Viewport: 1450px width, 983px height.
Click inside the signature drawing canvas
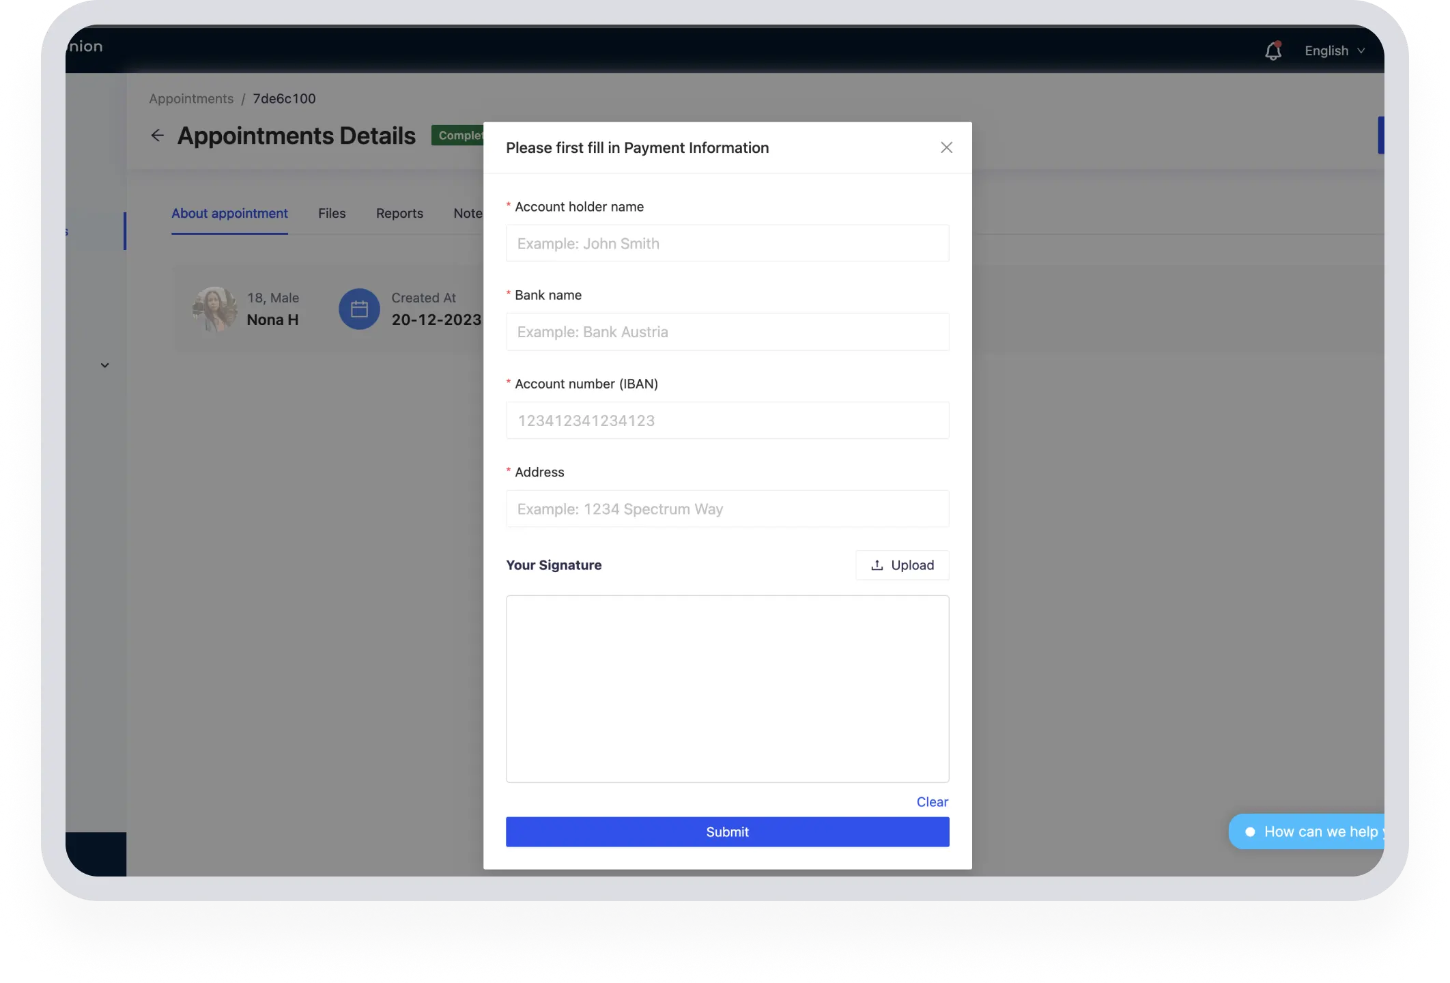pyautogui.click(x=727, y=689)
